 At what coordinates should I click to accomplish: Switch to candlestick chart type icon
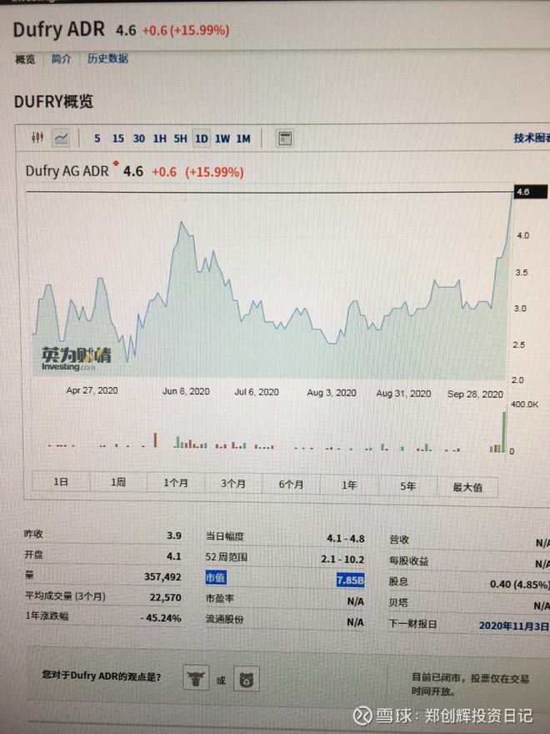coord(37,138)
